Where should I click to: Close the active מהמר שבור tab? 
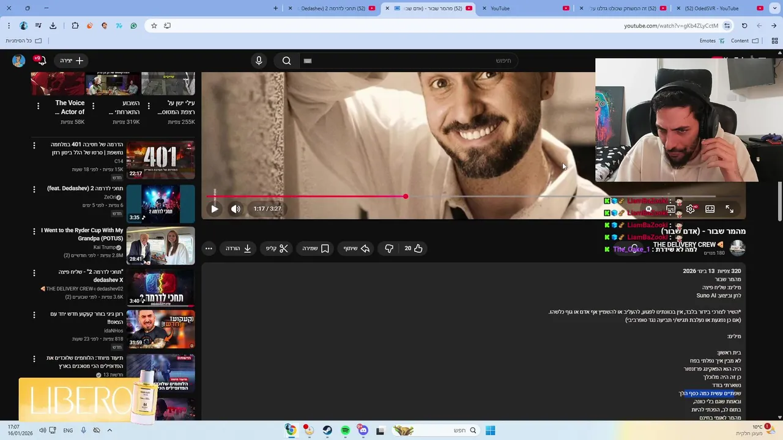[387, 9]
